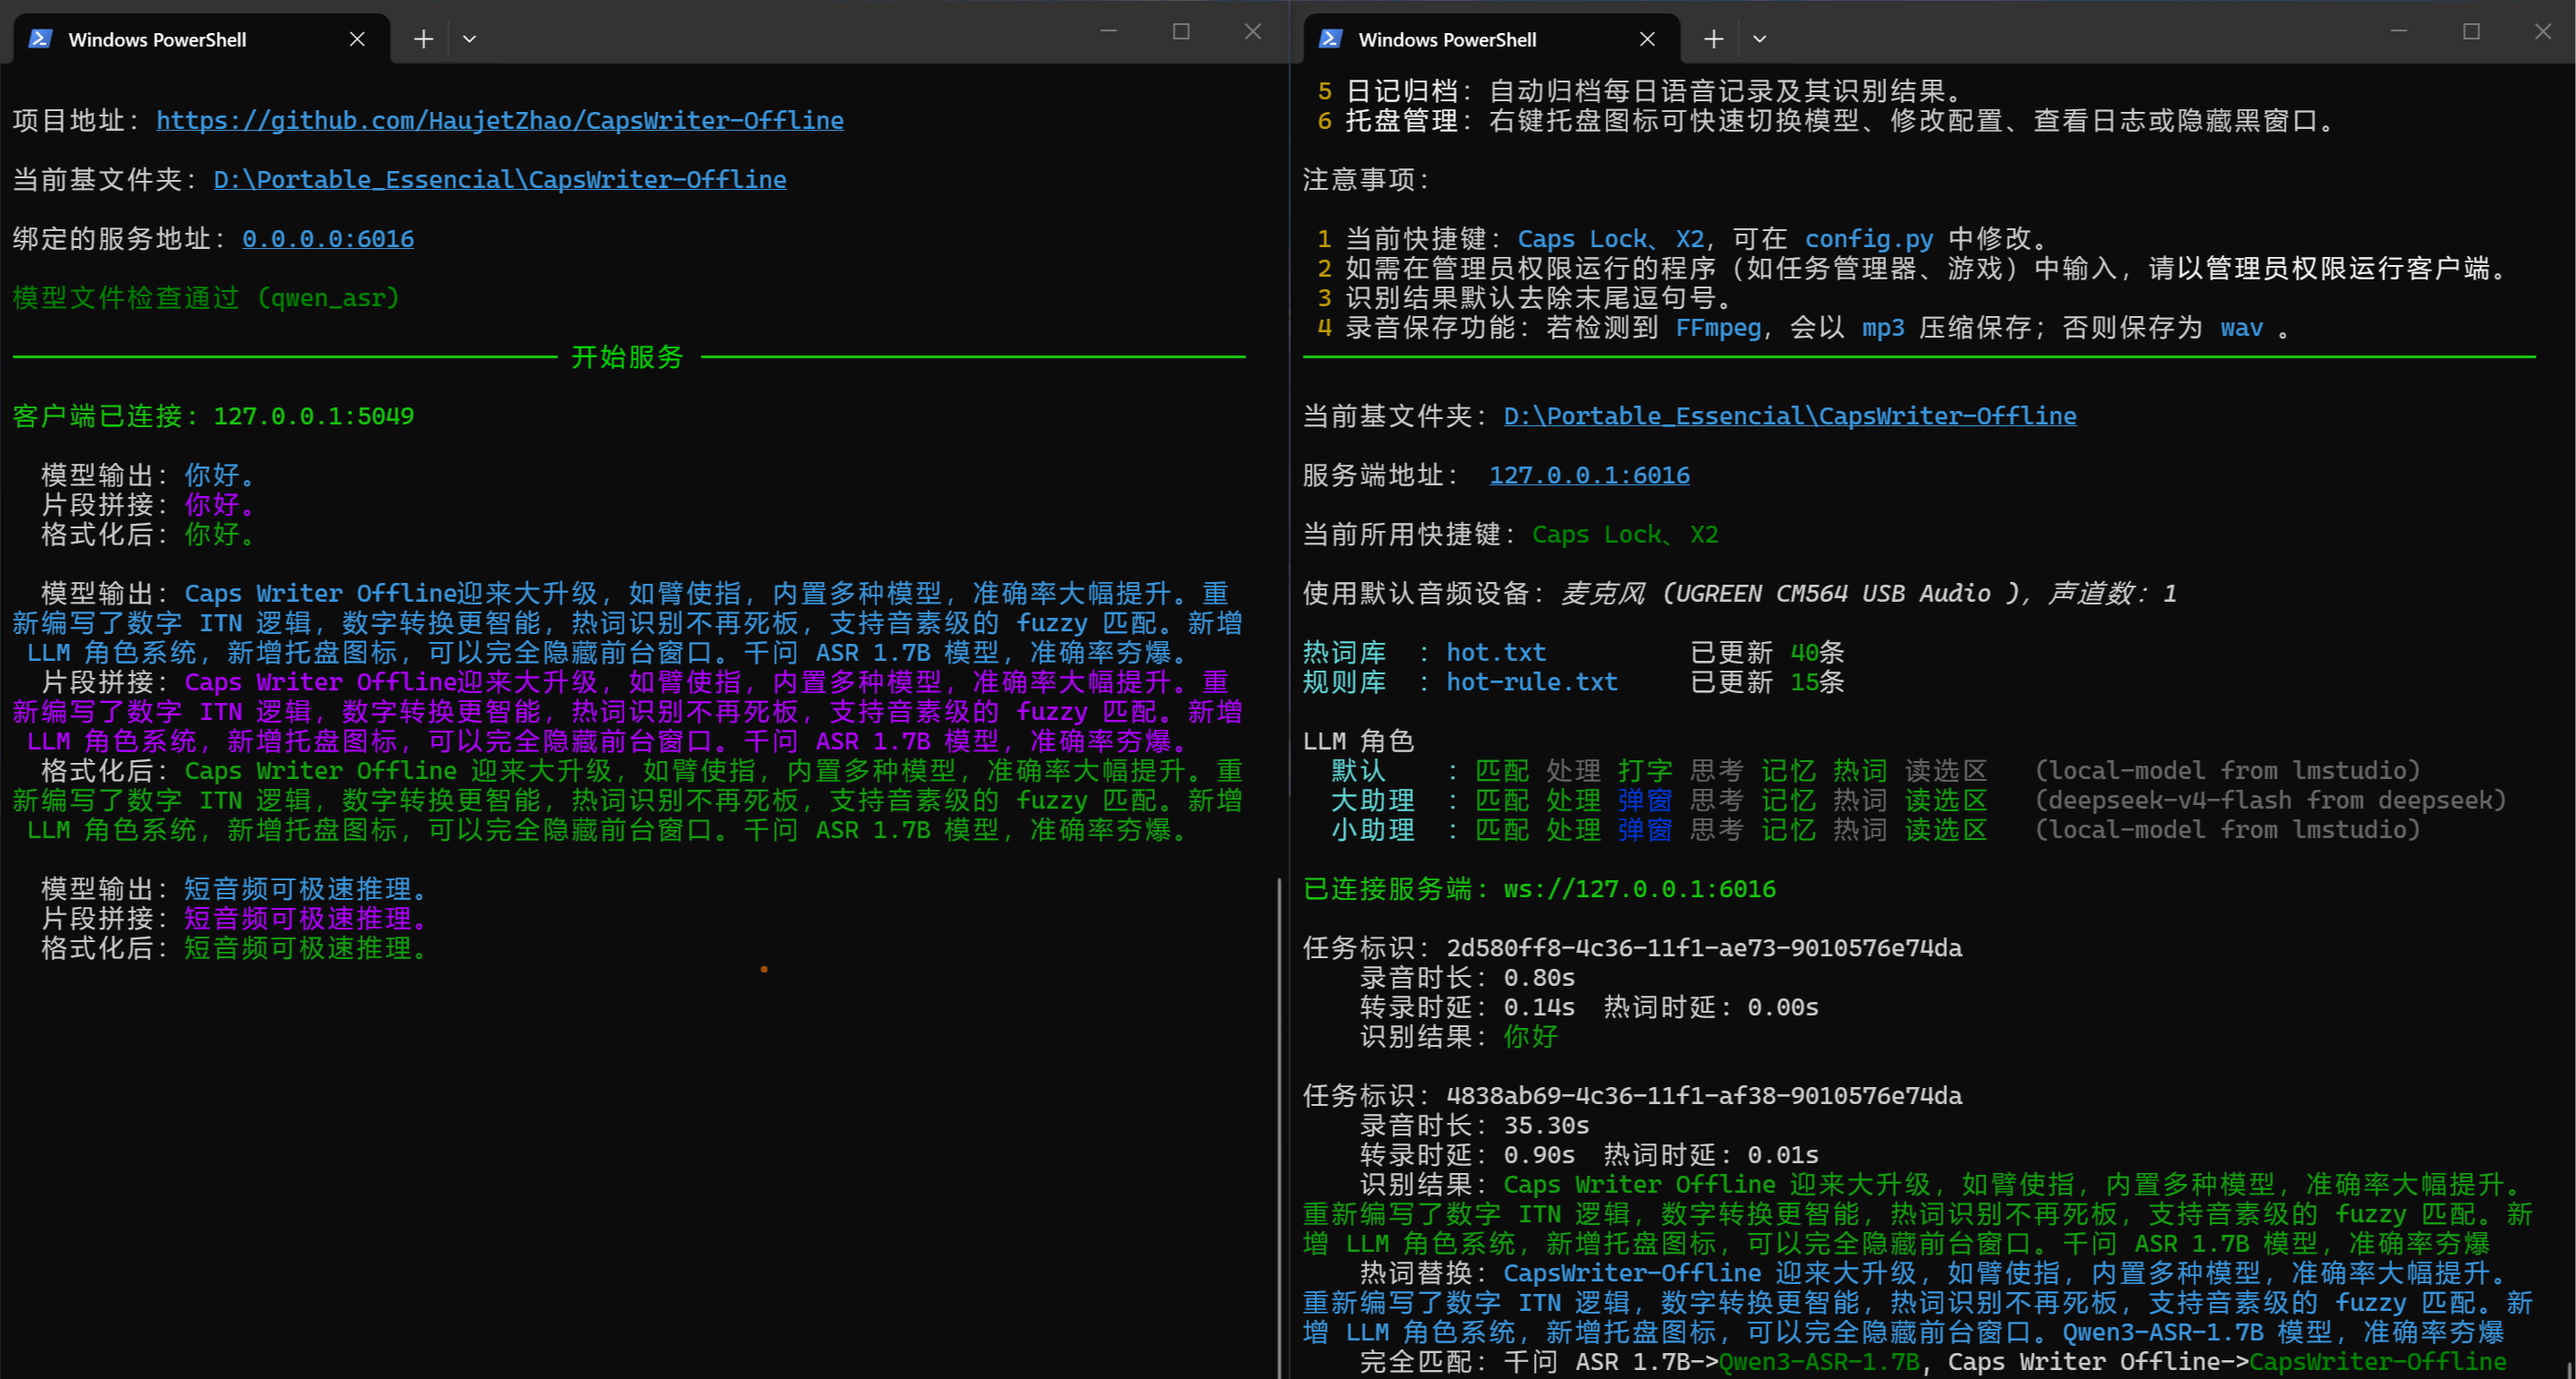Image resolution: width=2576 pixels, height=1379 pixels.
Task: Click the "小助理" LLM role name
Action: coord(1374,830)
